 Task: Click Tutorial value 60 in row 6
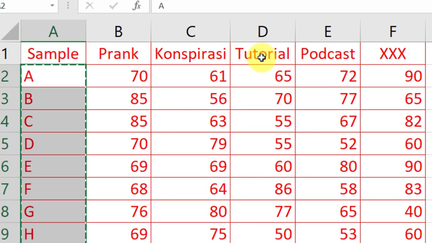[x=263, y=166]
